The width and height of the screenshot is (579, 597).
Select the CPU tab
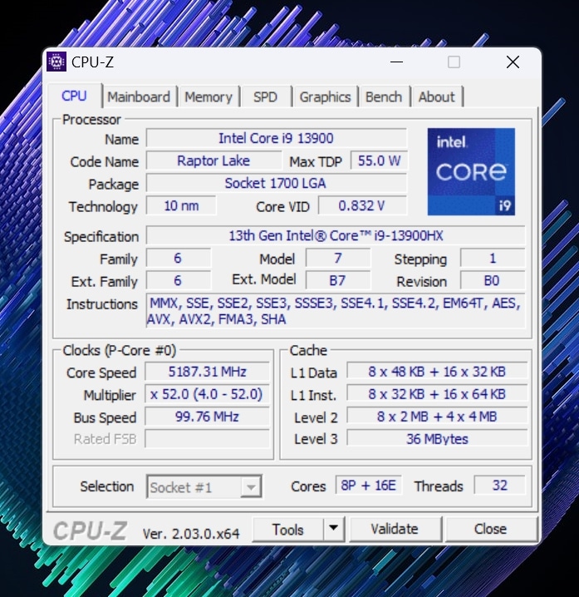click(x=74, y=96)
